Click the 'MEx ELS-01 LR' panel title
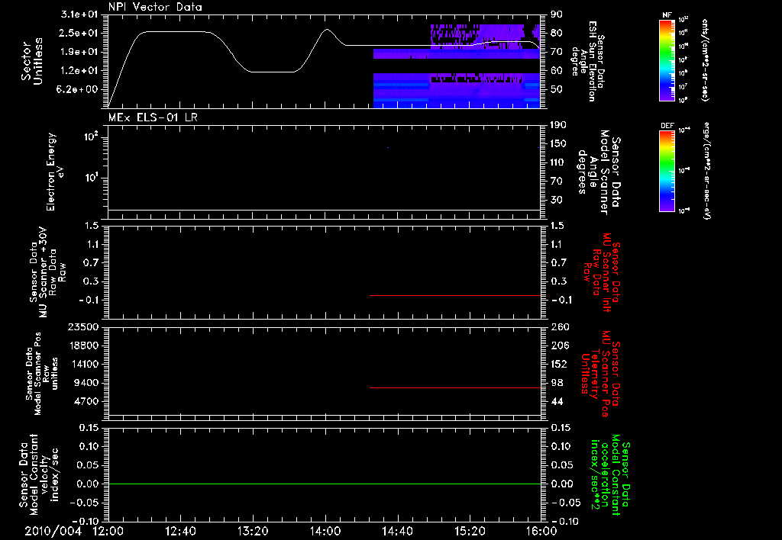This screenshot has width=782, height=540. click(x=153, y=117)
